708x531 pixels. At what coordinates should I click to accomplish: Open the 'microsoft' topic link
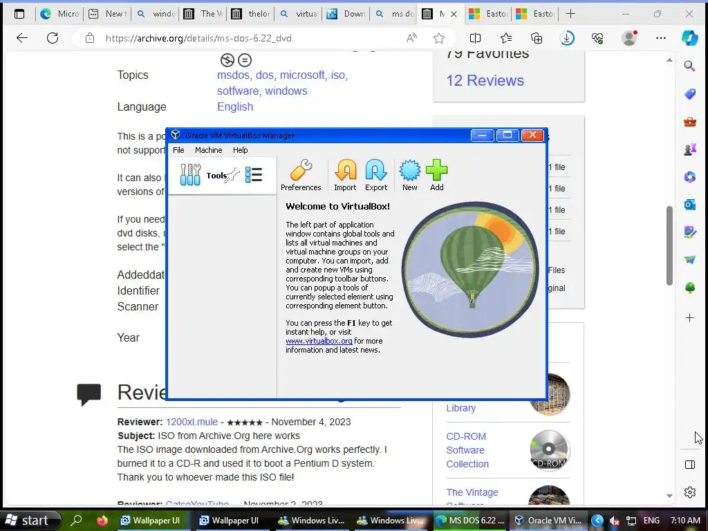click(302, 75)
